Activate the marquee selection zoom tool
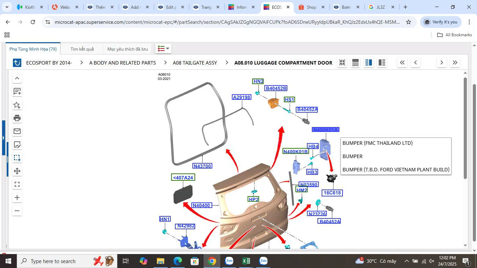 point(17,158)
